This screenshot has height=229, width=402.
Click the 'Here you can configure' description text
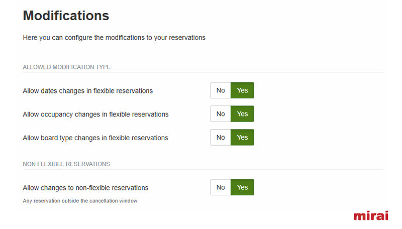click(x=114, y=38)
